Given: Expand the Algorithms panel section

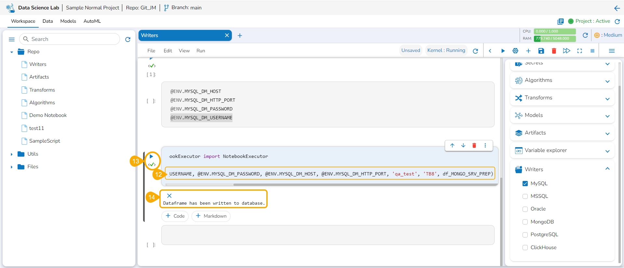Looking at the screenshot, I should coord(607,81).
